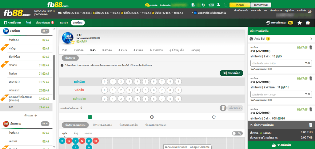Click the refresh arrows icon below number grid
This screenshot has height=149, width=315.
click(x=214, y=117)
